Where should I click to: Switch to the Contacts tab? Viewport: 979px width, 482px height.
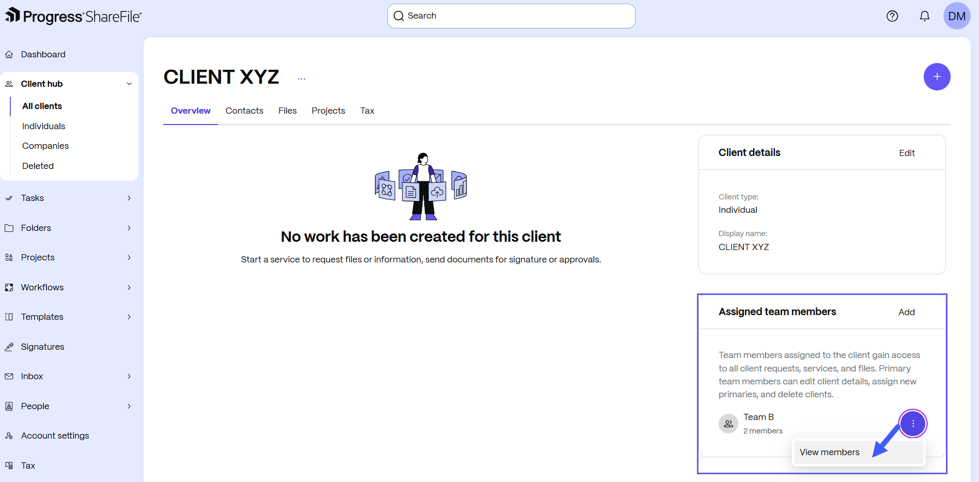244,111
